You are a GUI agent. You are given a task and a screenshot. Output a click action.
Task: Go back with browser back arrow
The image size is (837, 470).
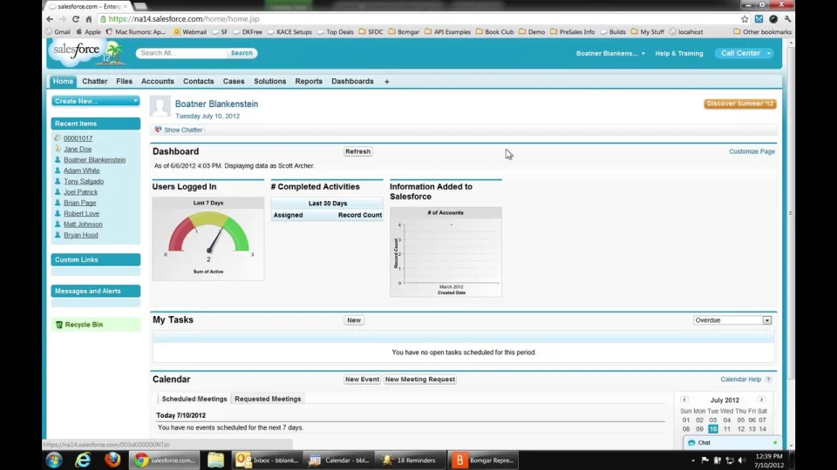coord(50,18)
